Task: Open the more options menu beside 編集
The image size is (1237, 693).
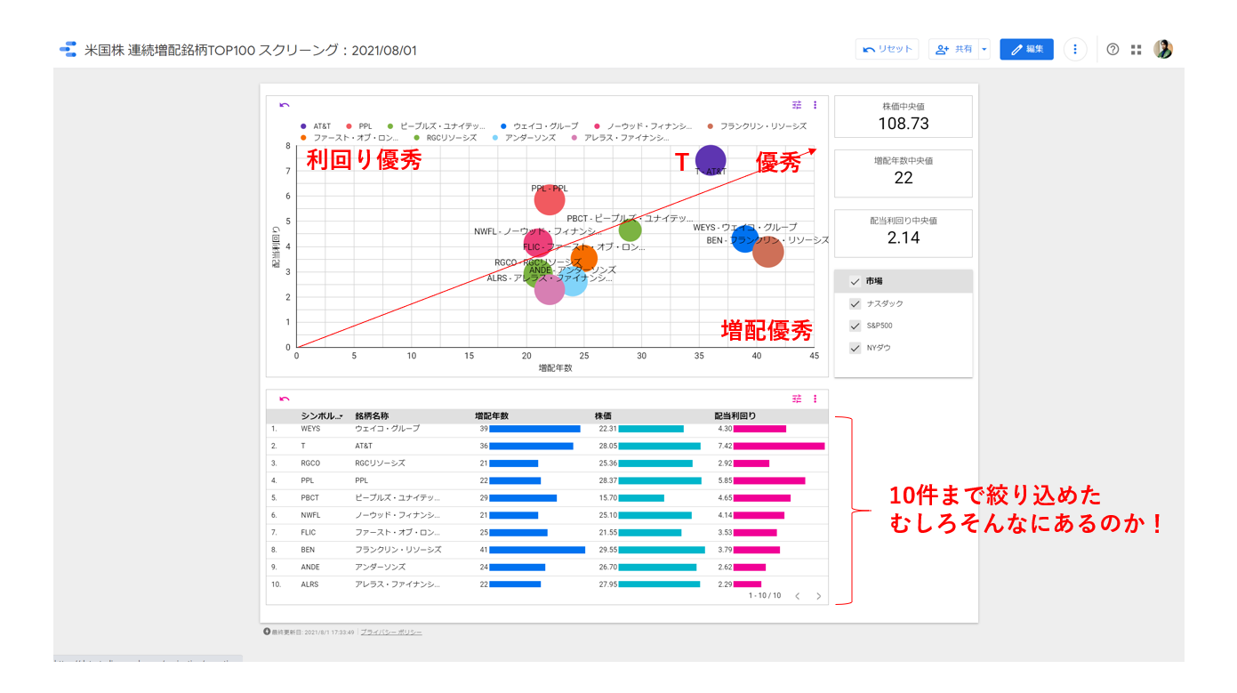Action: 1074,50
